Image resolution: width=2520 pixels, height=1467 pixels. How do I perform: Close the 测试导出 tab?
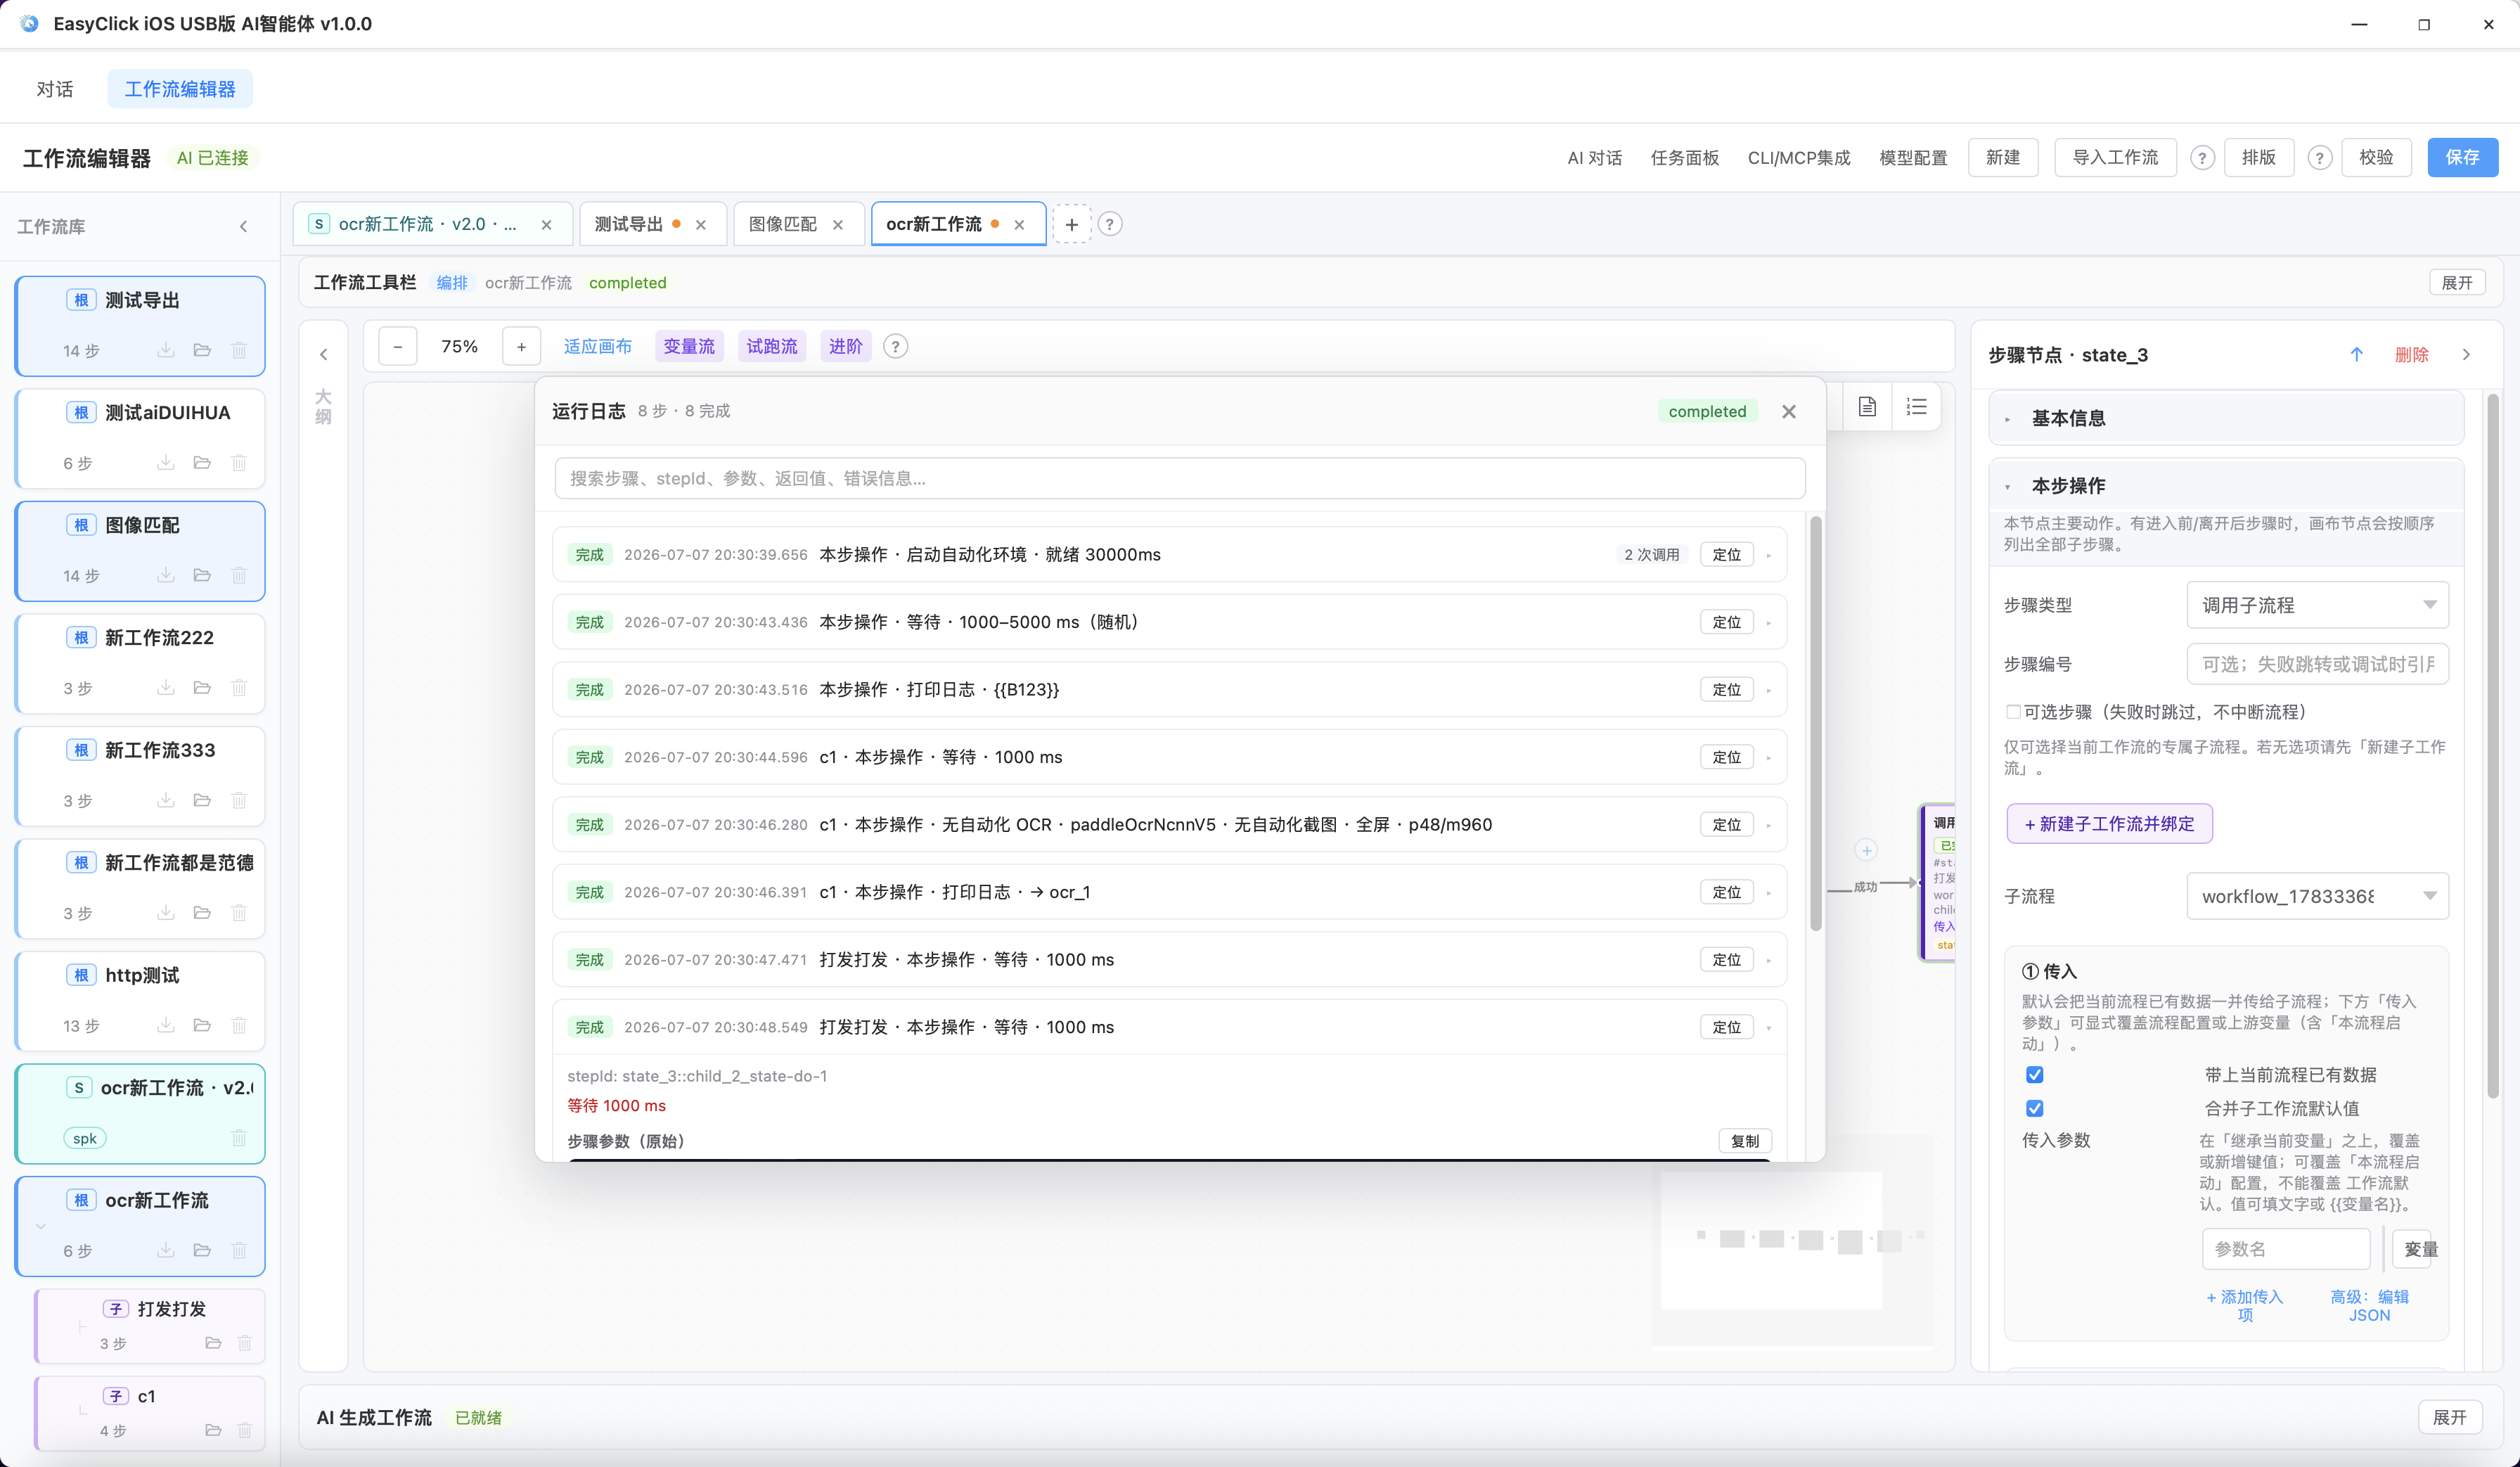pos(701,225)
